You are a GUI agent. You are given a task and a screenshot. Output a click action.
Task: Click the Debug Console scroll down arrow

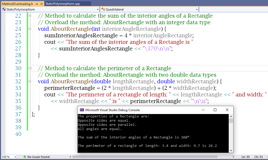coord(231,151)
